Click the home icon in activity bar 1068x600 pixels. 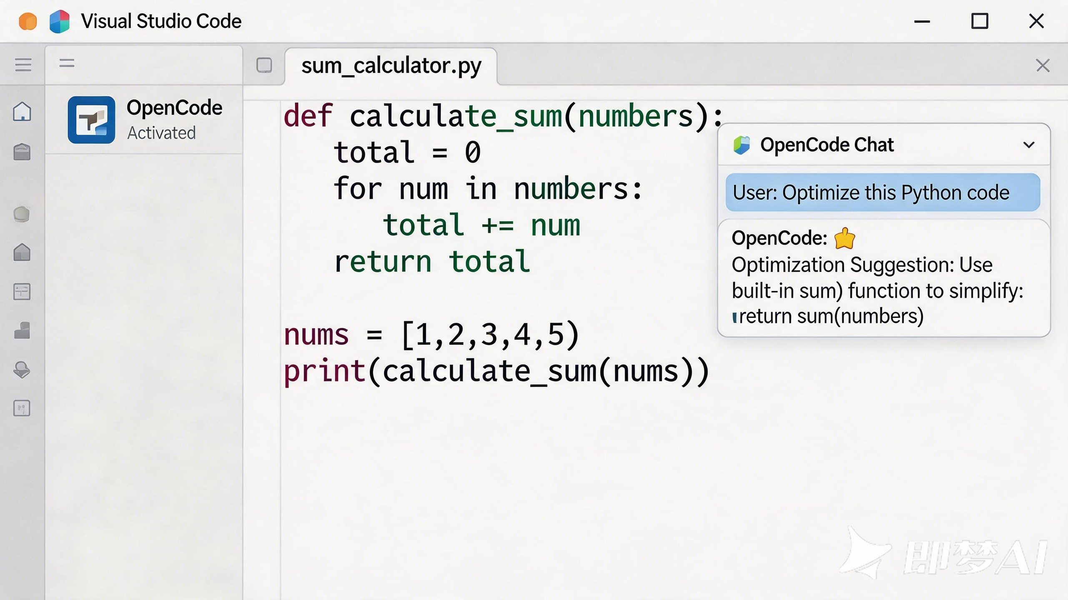(x=22, y=112)
